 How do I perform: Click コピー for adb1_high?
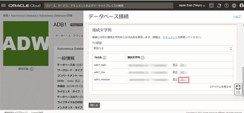pos(183,65)
